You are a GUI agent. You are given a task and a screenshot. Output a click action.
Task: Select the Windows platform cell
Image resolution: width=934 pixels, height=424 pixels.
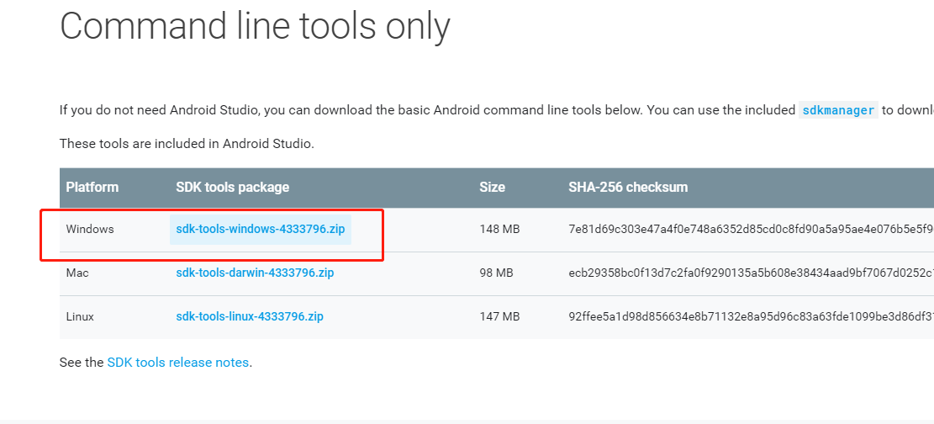pos(90,229)
